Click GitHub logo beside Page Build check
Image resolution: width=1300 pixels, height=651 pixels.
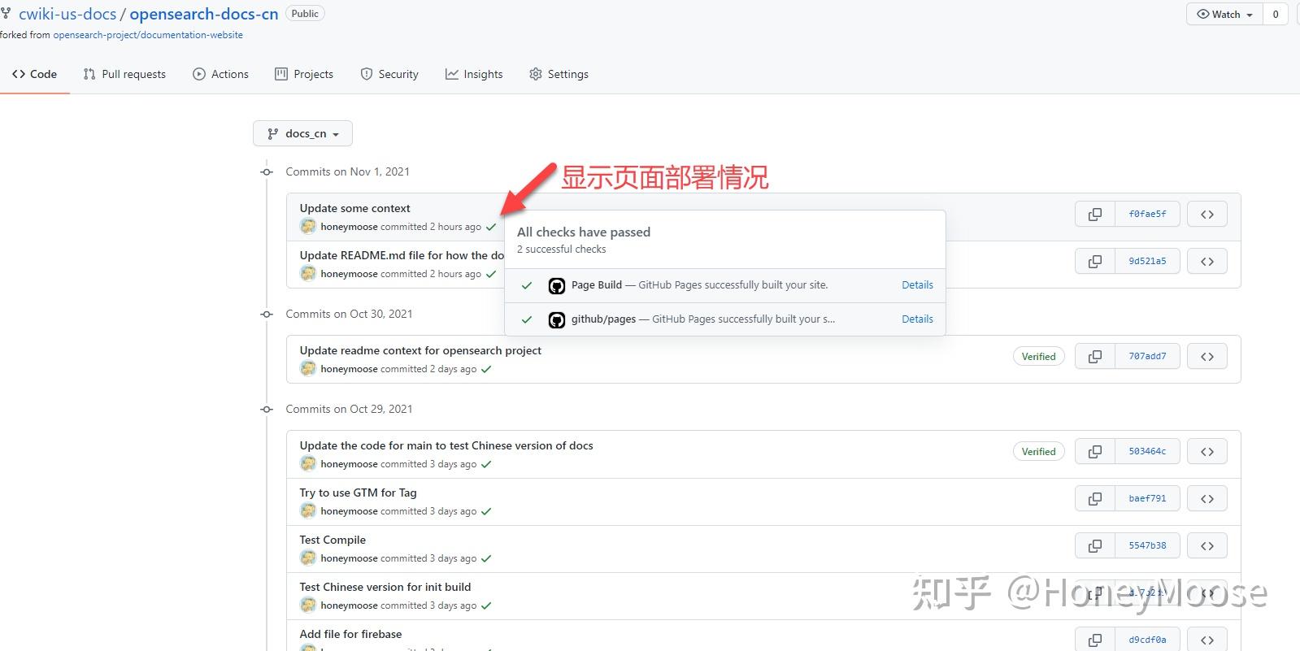pos(557,285)
